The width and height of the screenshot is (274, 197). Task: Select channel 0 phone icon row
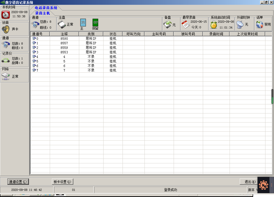tap(34, 38)
